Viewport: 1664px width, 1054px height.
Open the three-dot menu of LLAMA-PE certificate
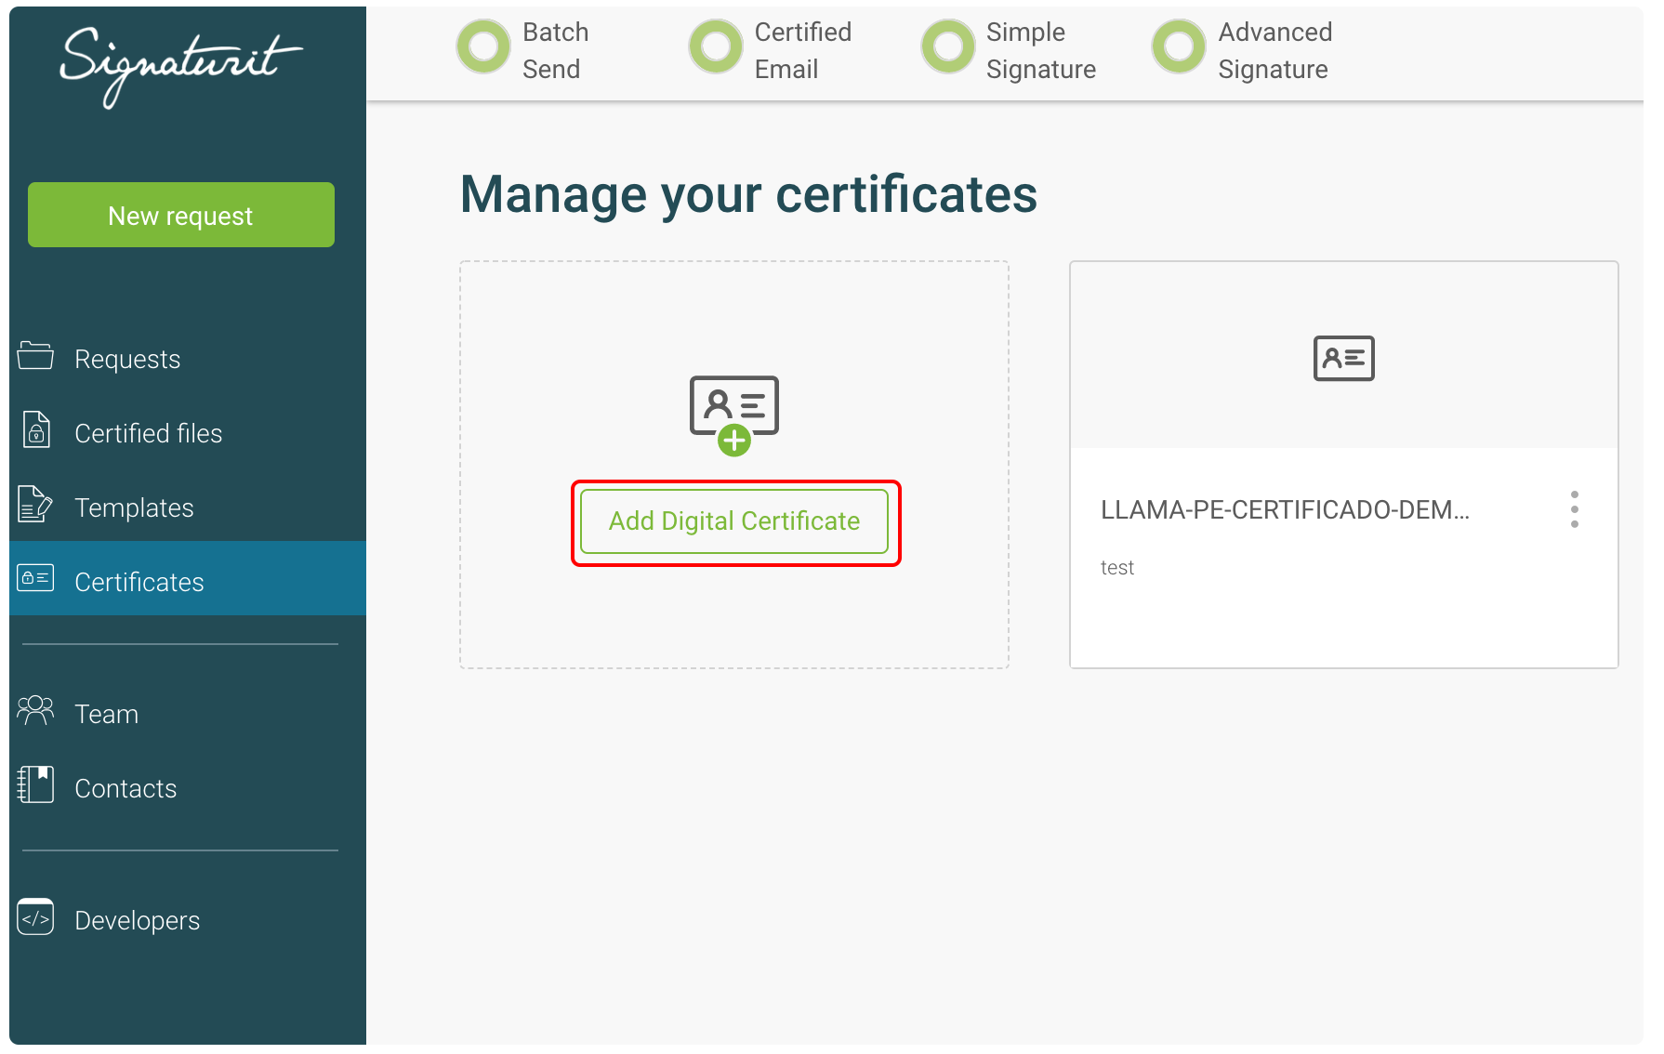(x=1574, y=509)
